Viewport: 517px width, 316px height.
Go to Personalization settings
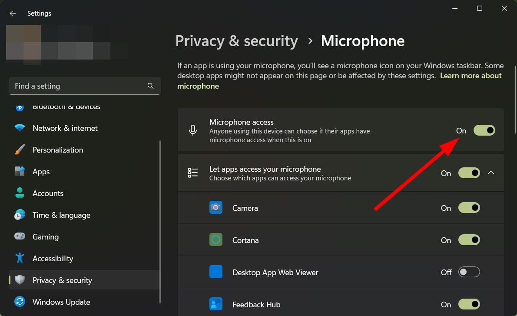[x=57, y=150]
